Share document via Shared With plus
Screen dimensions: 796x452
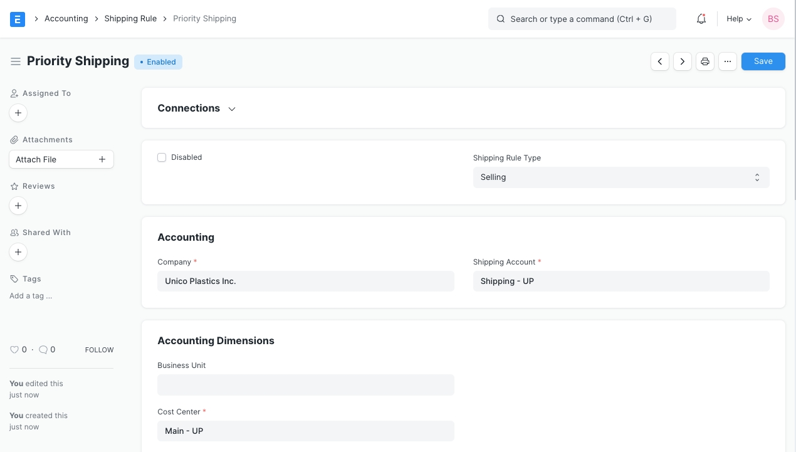[x=18, y=252]
